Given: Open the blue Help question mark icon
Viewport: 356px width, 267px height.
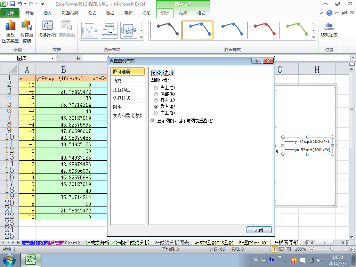Looking at the screenshot, I should [329, 13].
